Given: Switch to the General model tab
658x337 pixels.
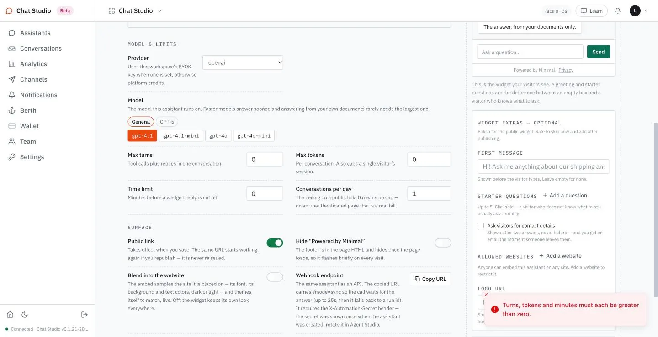Looking at the screenshot, I should (x=141, y=122).
